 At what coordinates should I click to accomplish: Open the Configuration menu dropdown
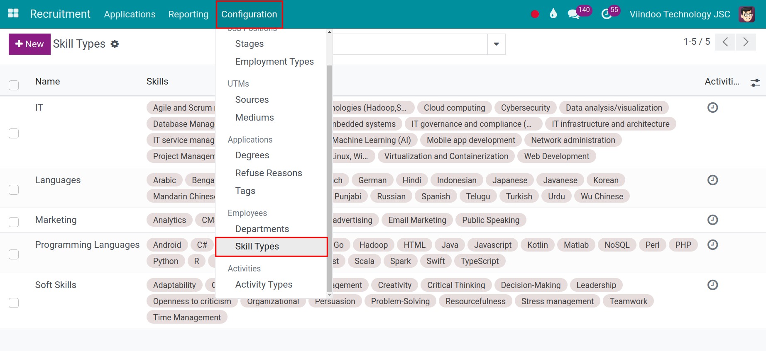[249, 14]
